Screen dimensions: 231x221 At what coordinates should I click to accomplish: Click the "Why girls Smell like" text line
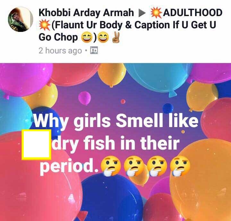coord(116,122)
